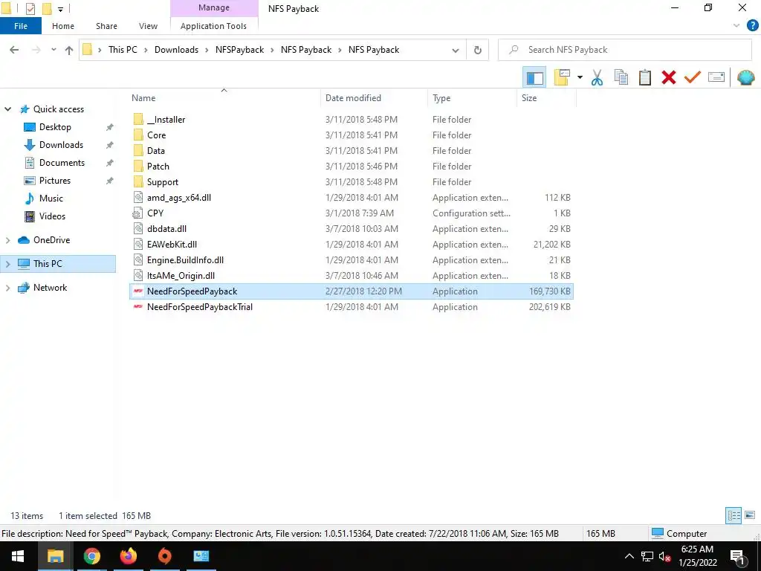This screenshot has width=761, height=571.
Task: Delete the file with the red X icon
Action: [x=668, y=77]
